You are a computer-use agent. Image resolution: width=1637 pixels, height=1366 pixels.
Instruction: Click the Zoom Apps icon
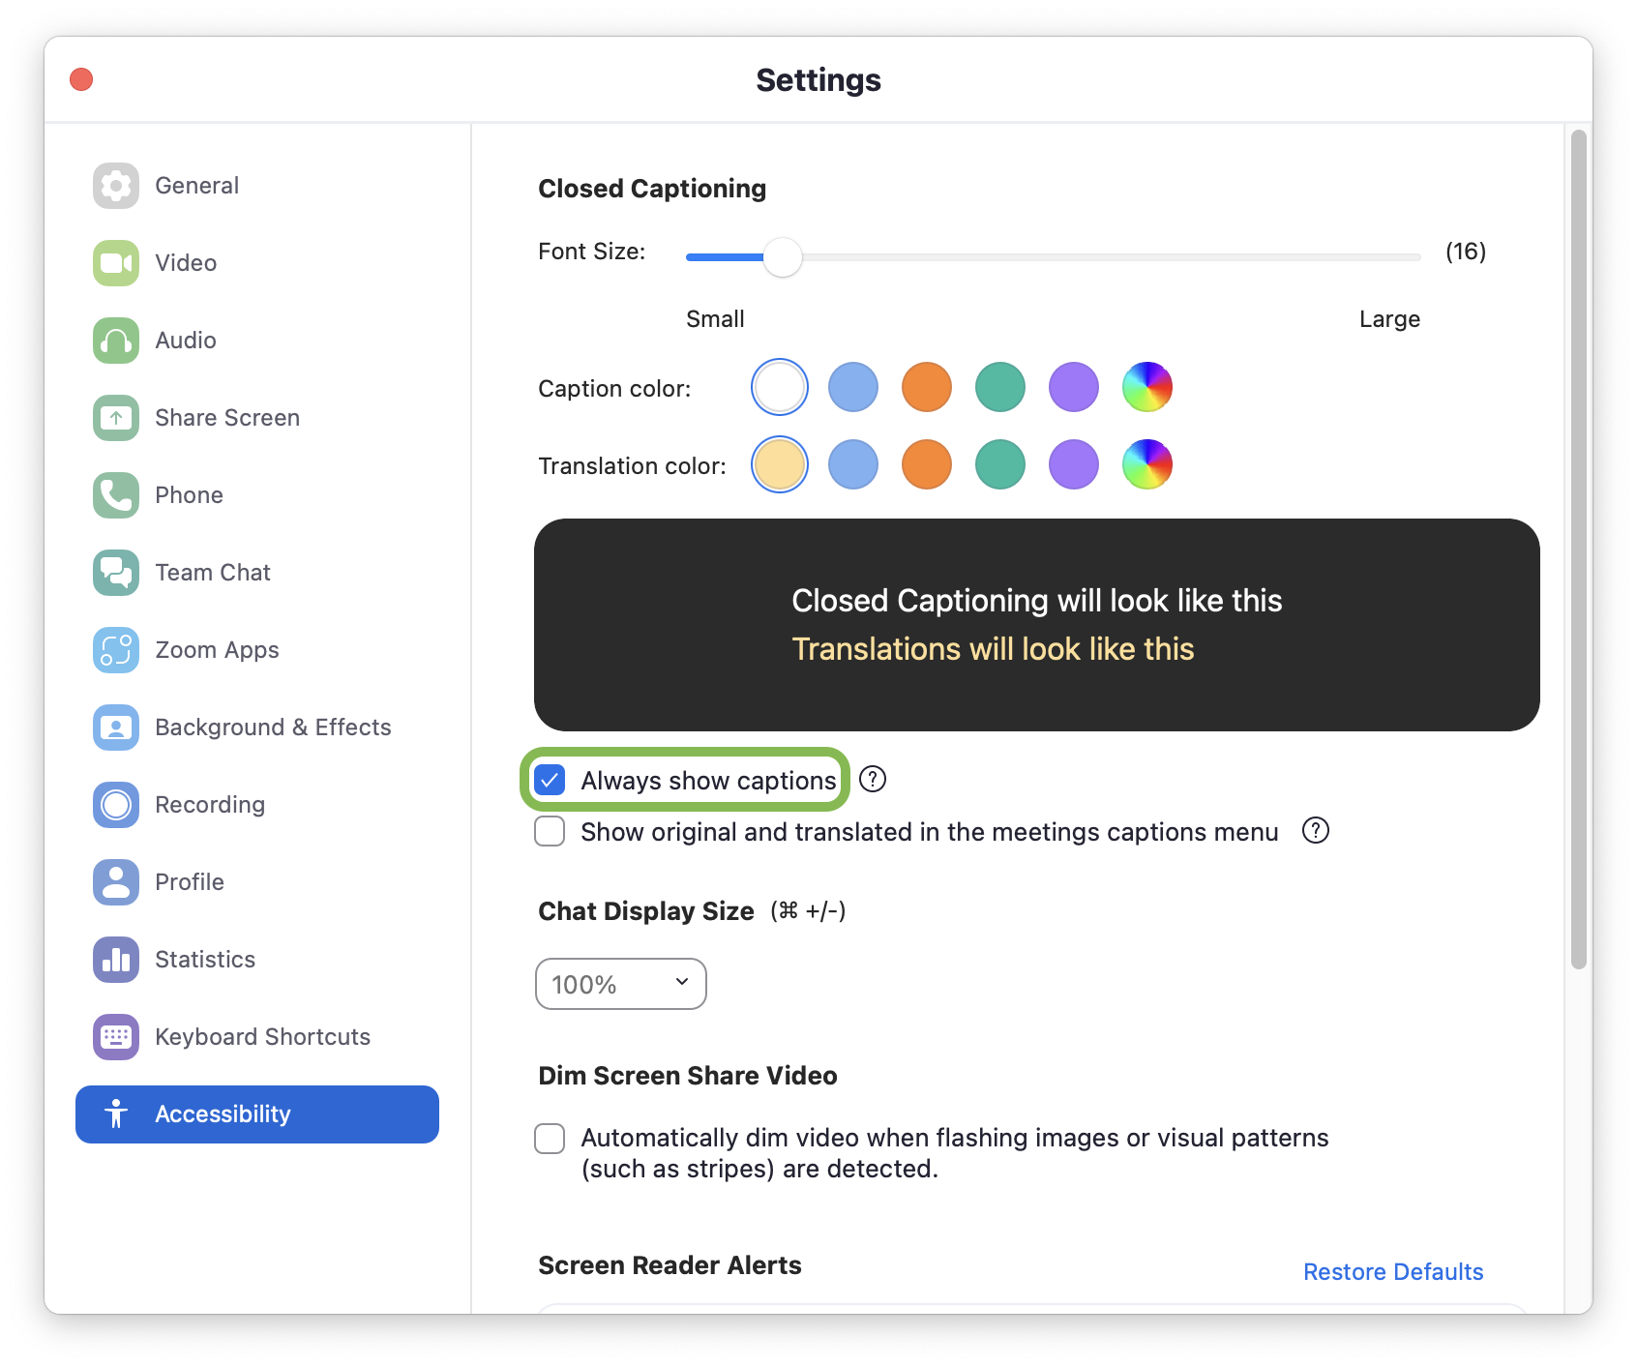[116, 650]
